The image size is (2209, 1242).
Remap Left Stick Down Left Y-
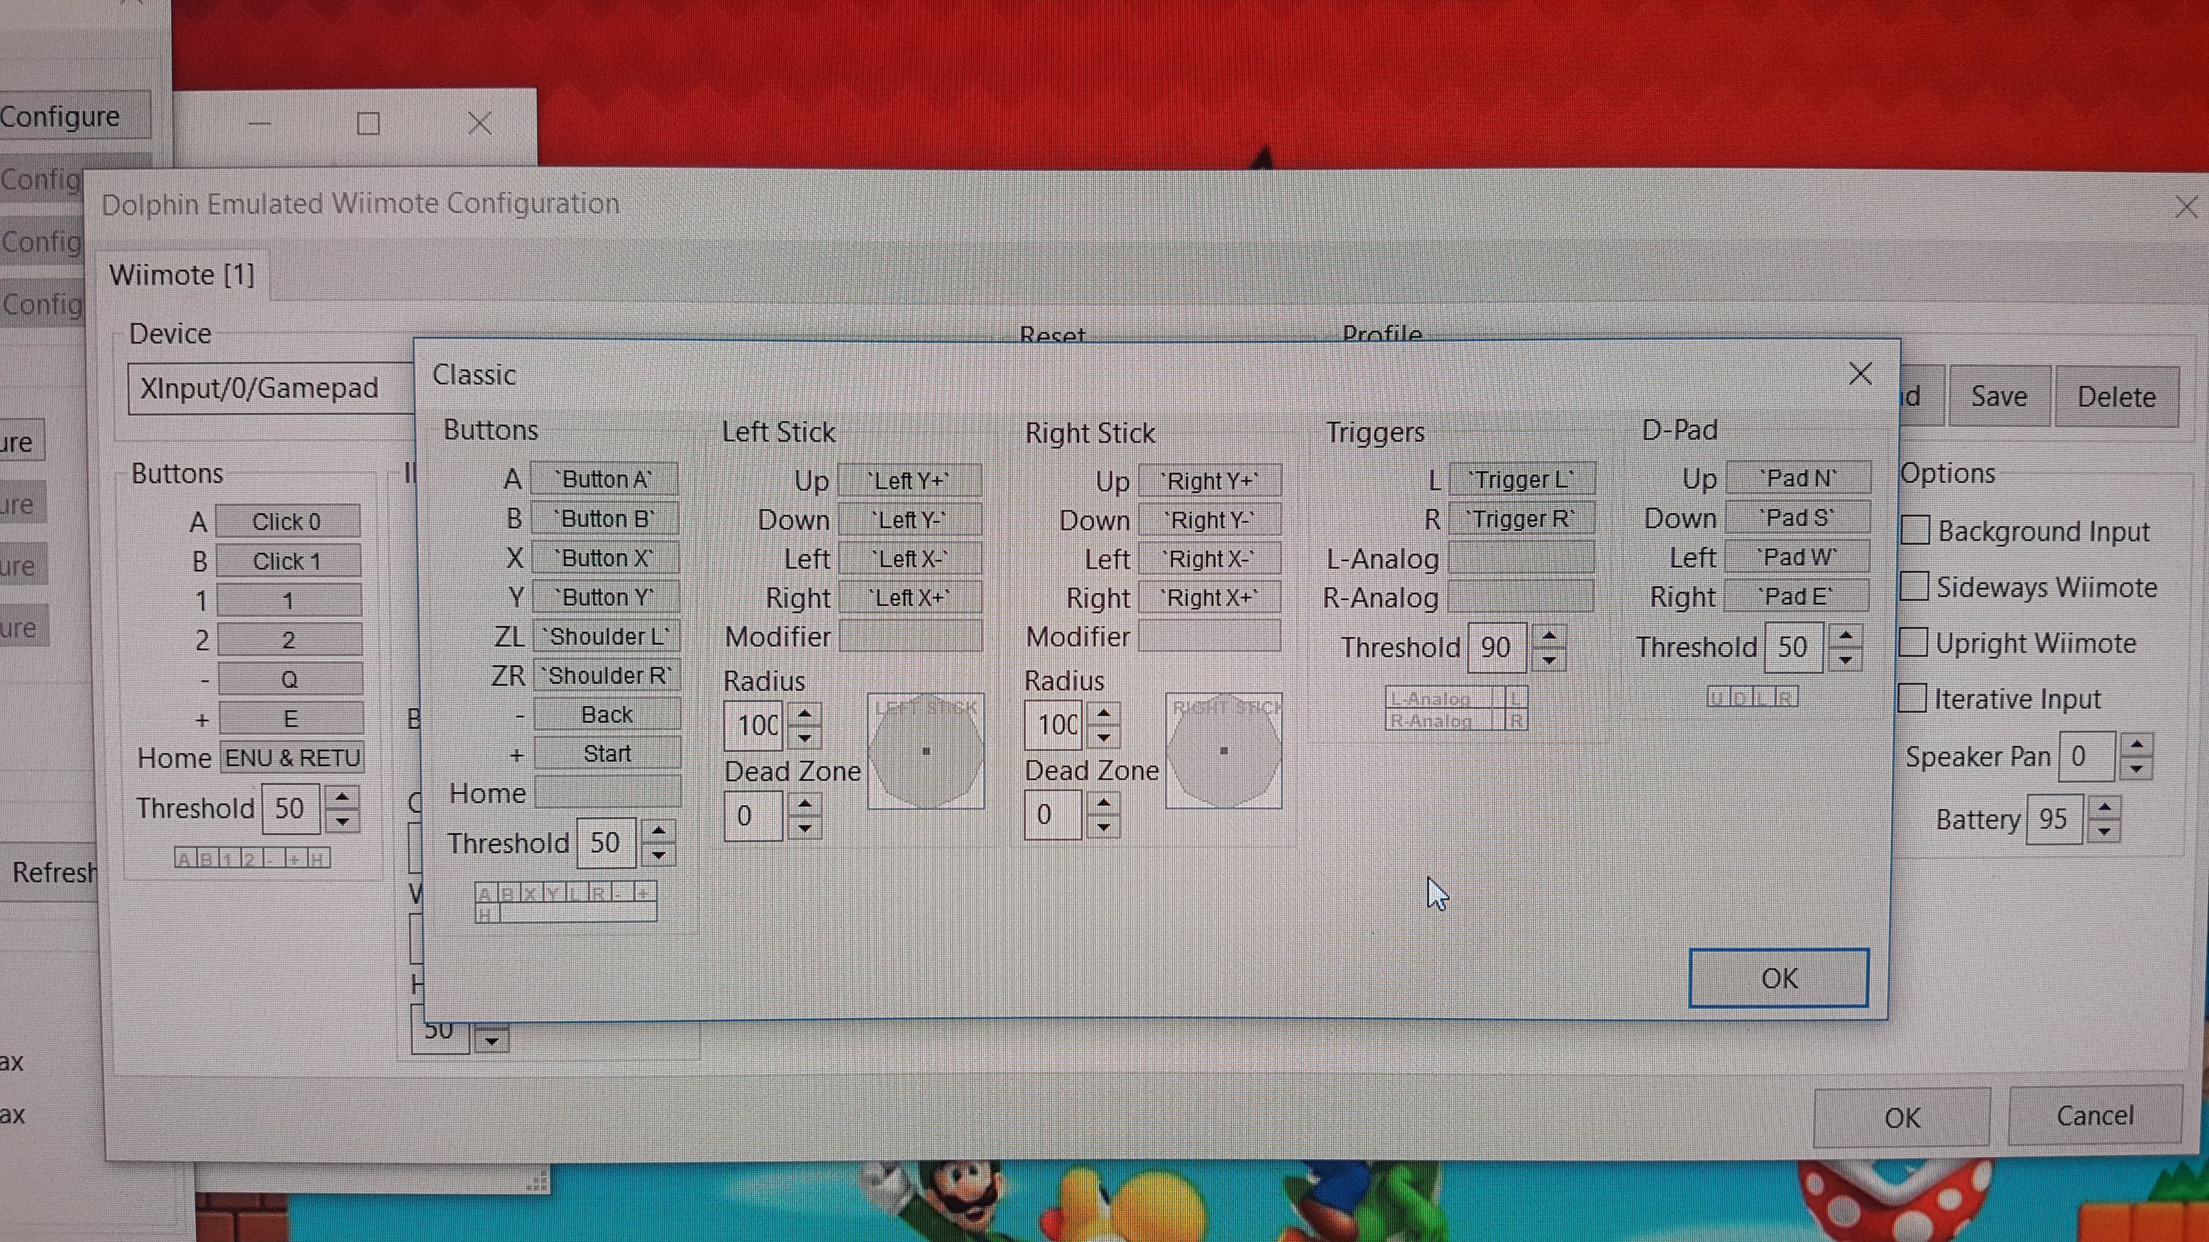tap(910, 520)
